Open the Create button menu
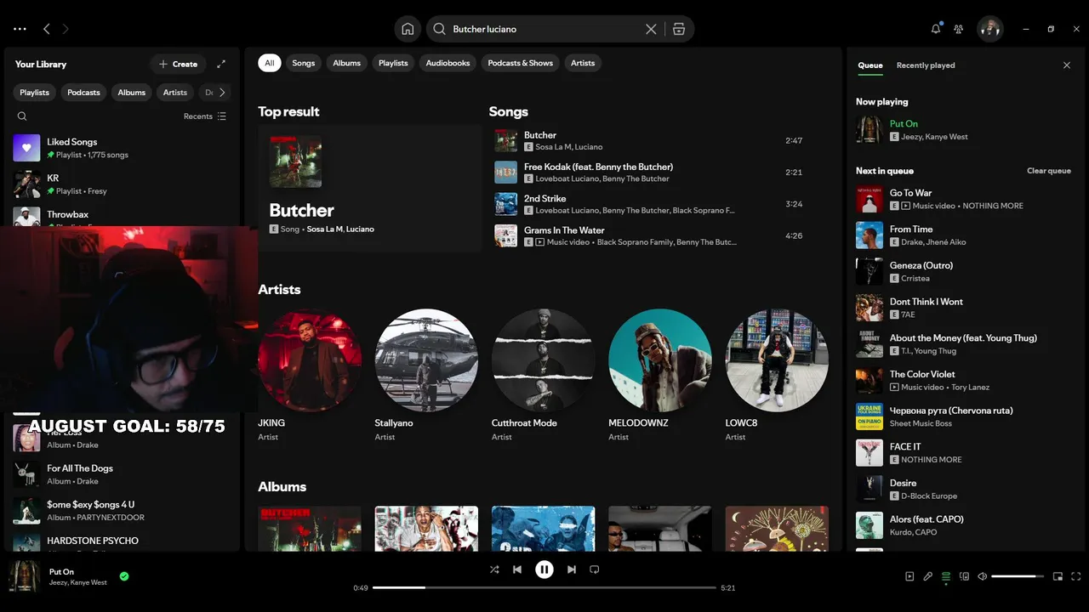The image size is (1089, 612). [178, 64]
